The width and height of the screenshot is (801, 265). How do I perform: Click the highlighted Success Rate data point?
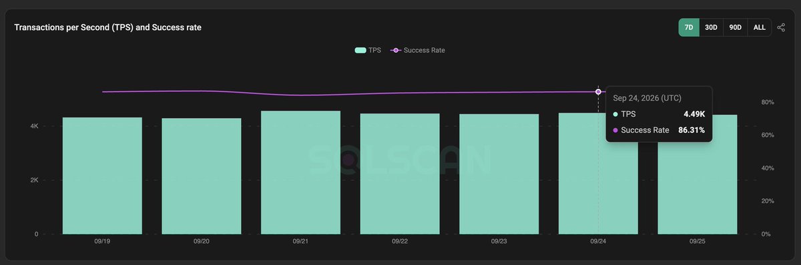pos(598,91)
